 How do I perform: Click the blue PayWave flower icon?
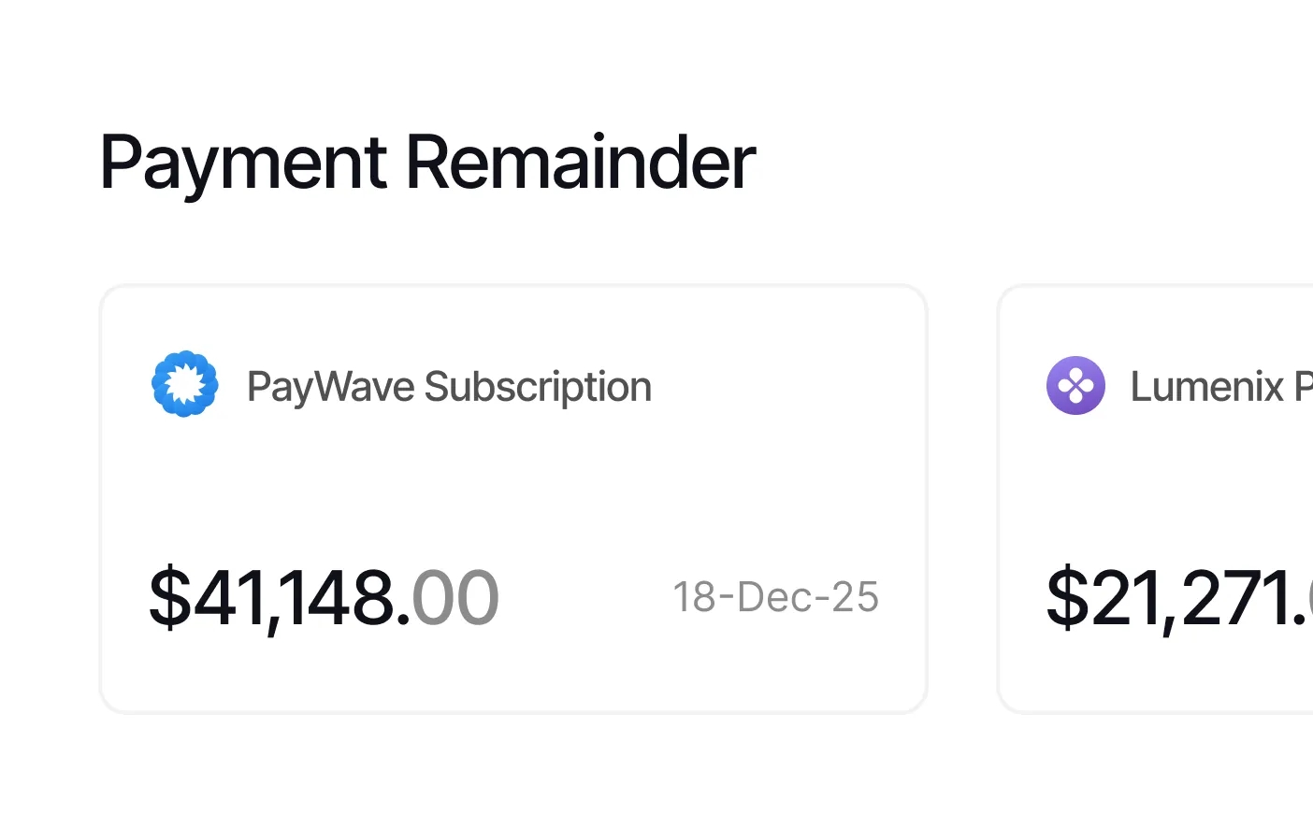click(185, 384)
